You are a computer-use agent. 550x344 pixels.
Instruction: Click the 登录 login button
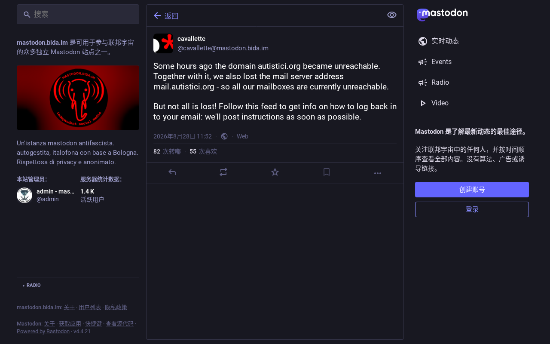(x=472, y=209)
